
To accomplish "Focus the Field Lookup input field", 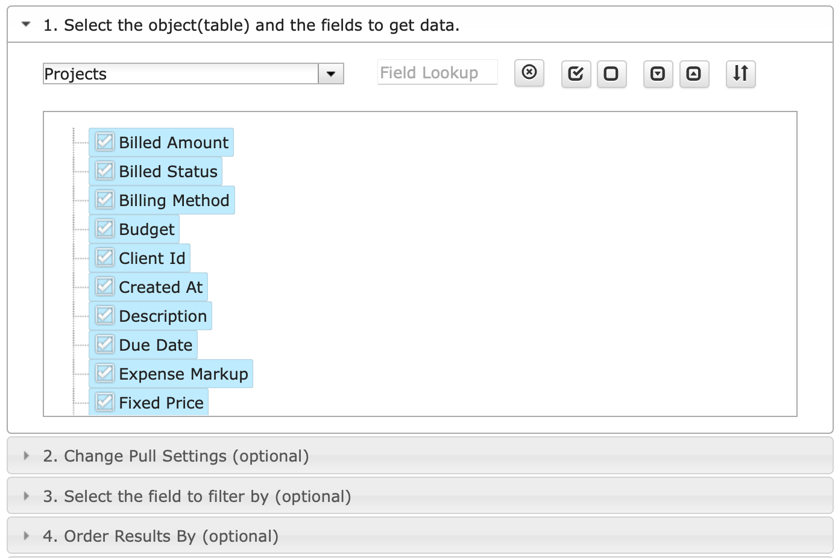I will [438, 72].
